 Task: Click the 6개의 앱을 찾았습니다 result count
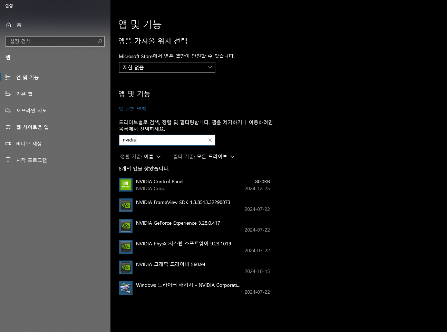click(144, 169)
